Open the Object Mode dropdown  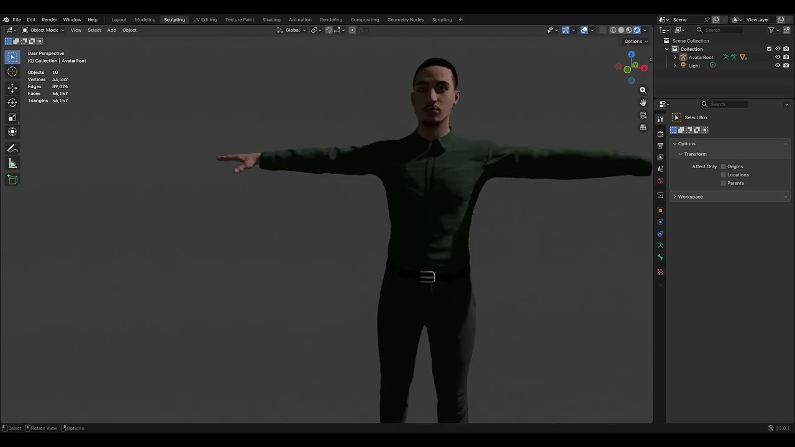pos(43,30)
